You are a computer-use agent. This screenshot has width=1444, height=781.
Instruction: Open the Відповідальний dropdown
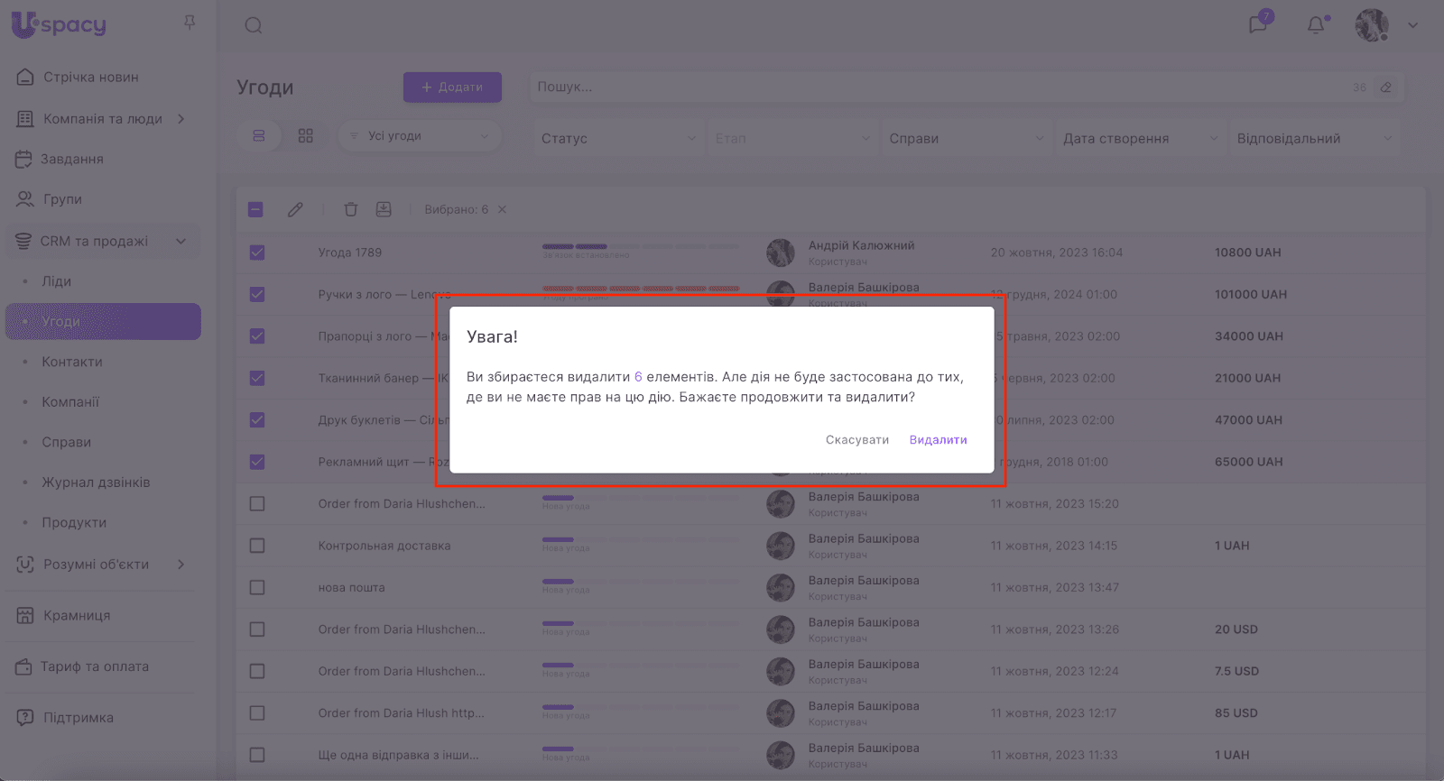click(x=1315, y=139)
